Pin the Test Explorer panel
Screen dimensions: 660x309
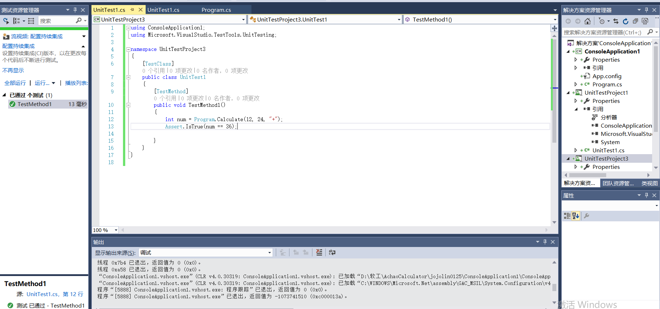coord(75,10)
